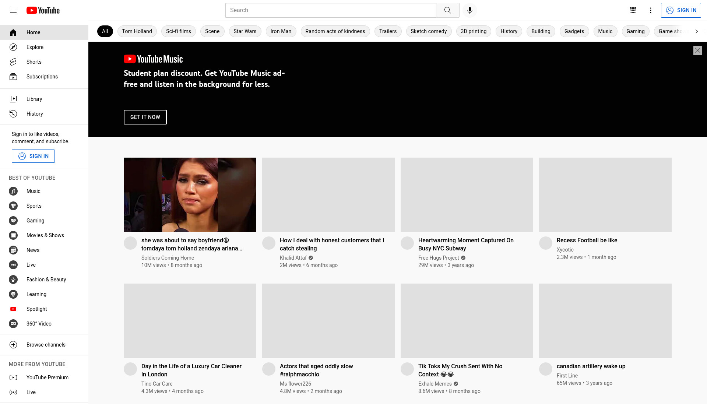Click GET IT NOW button
The width and height of the screenshot is (707, 404).
pos(145,117)
